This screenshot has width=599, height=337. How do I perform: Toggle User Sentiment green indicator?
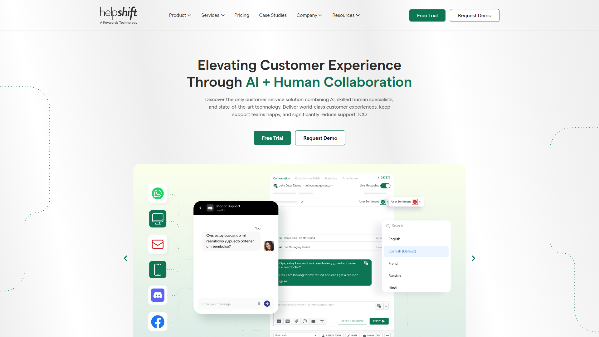tap(382, 202)
